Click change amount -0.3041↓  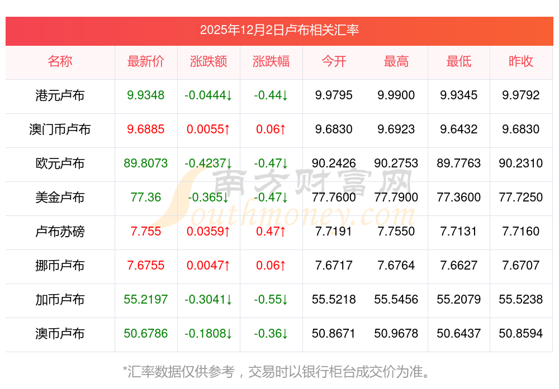click(x=209, y=299)
